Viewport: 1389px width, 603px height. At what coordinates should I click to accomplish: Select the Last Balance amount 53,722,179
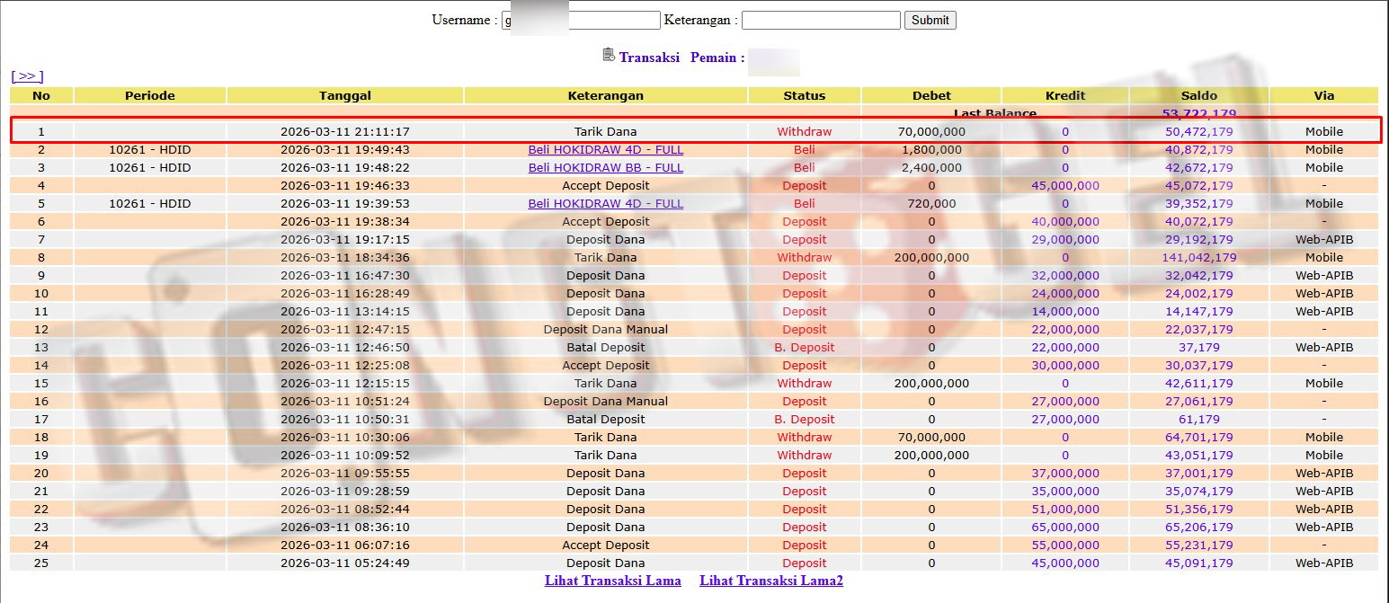coord(1198,114)
